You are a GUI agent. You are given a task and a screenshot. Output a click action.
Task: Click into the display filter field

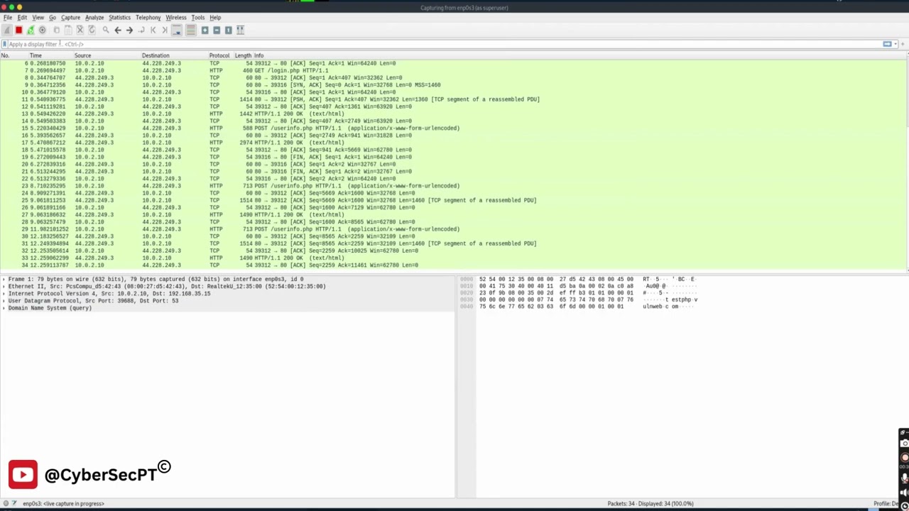pos(445,44)
